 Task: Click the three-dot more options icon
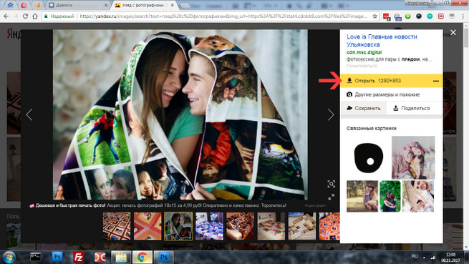[436, 81]
